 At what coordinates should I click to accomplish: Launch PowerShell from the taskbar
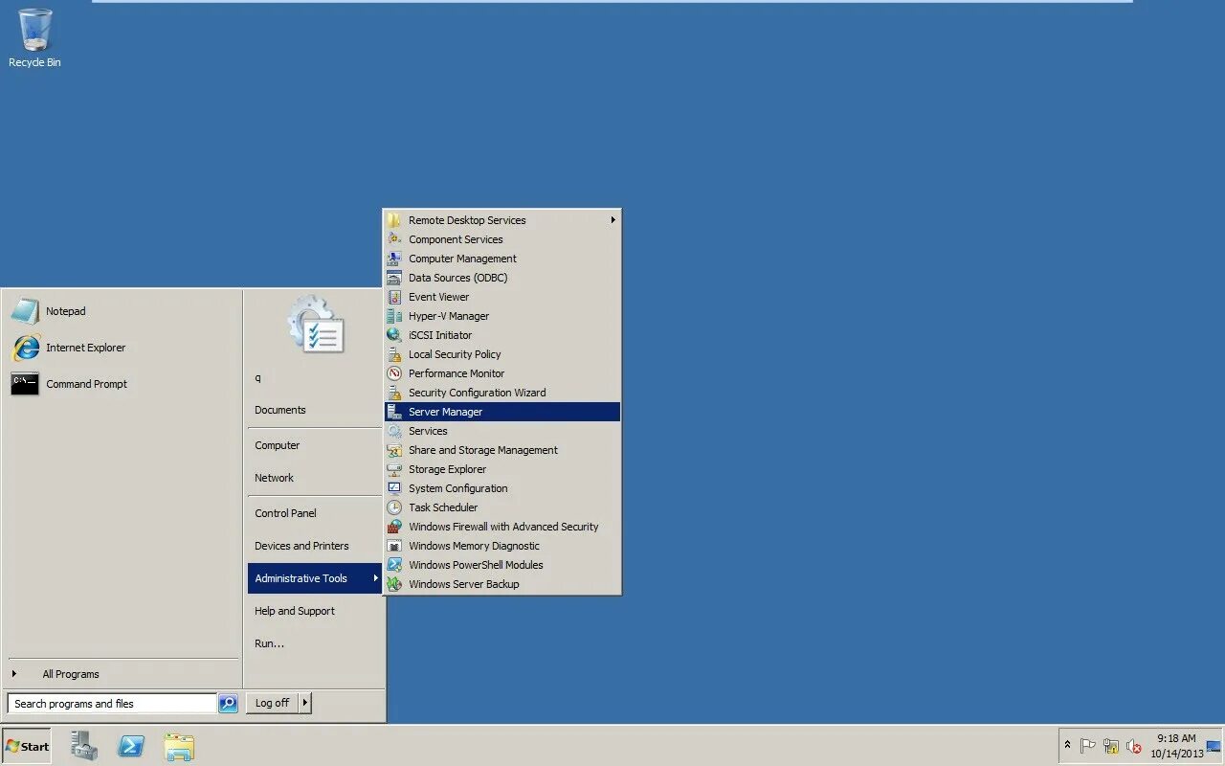coord(131,746)
